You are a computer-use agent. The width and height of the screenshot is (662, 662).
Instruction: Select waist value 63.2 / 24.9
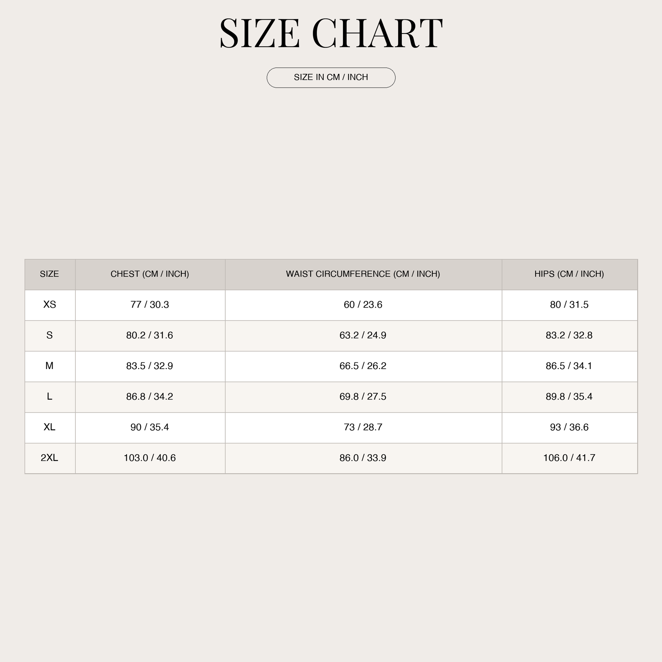(x=363, y=335)
